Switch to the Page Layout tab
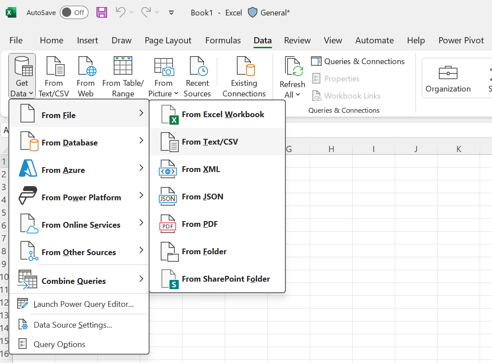The image size is (492, 363). pos(168,40)
